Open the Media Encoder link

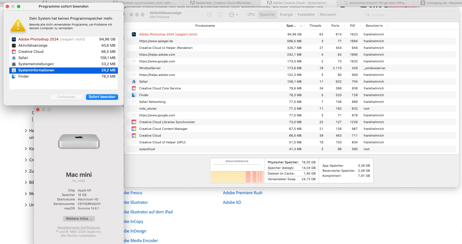coord(141,241)
